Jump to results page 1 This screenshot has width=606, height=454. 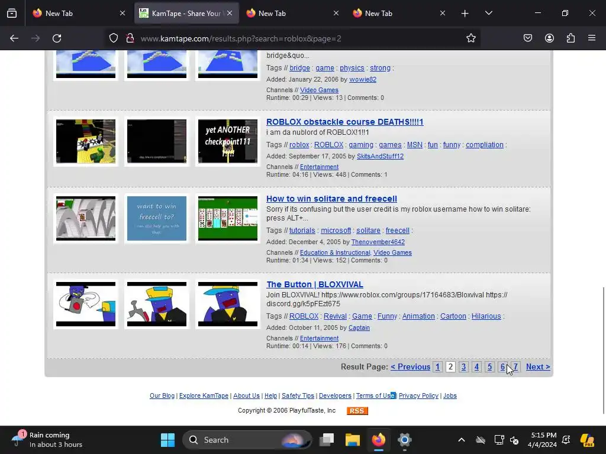coord(437,367)
